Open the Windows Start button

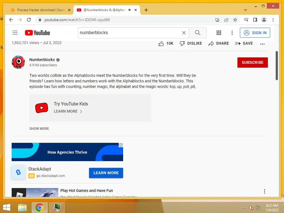[x=7, y=207]
